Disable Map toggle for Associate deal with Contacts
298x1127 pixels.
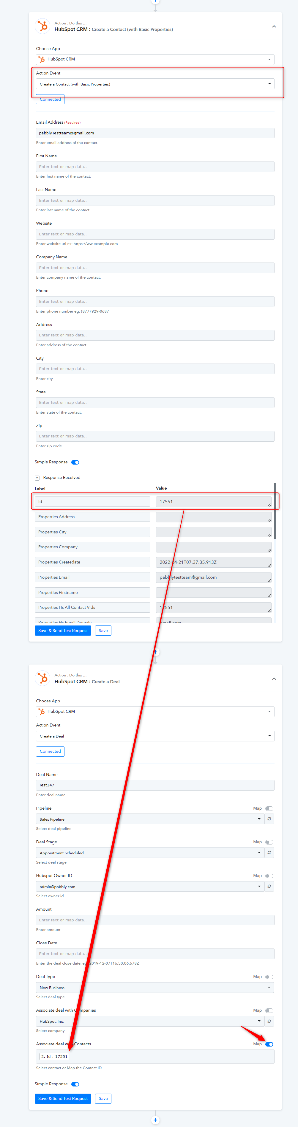tap(269, 1044)
